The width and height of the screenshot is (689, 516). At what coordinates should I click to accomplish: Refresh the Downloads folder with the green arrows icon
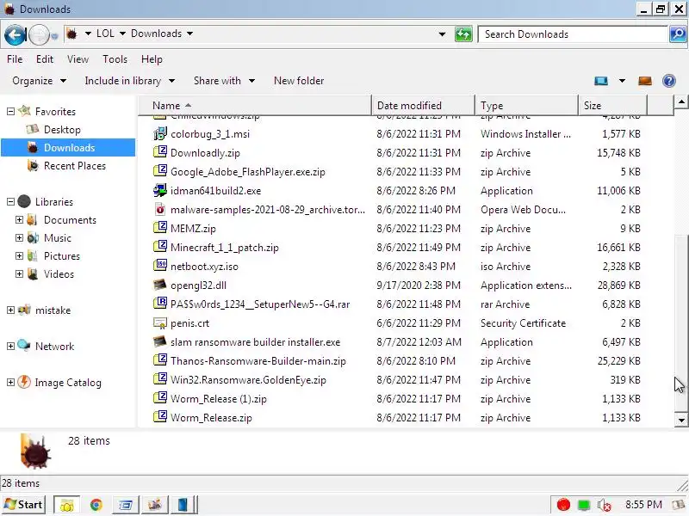[x=463, y=34]
